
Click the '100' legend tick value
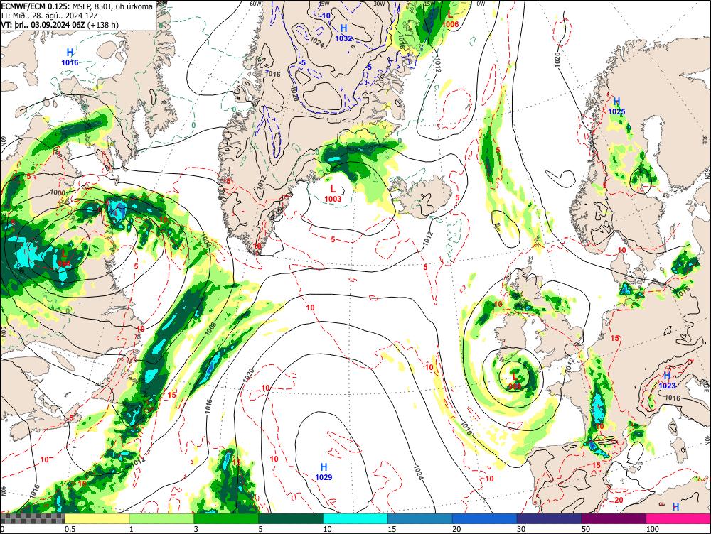pos(653,529)
